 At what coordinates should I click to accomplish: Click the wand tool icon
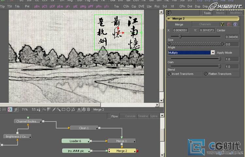(59, 110)
